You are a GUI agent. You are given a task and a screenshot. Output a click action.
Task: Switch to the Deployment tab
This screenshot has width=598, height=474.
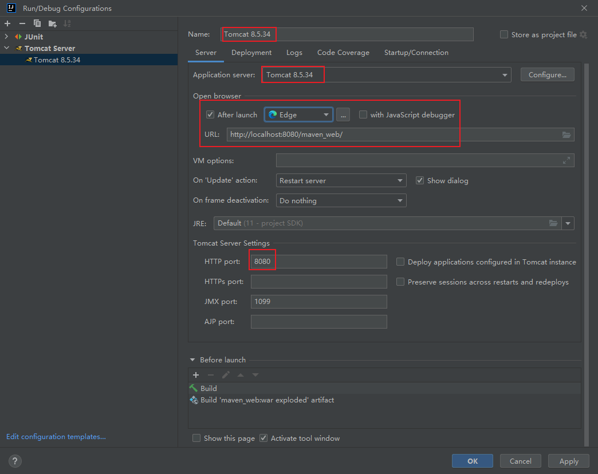pyautogui.click(x=251, y=53)
